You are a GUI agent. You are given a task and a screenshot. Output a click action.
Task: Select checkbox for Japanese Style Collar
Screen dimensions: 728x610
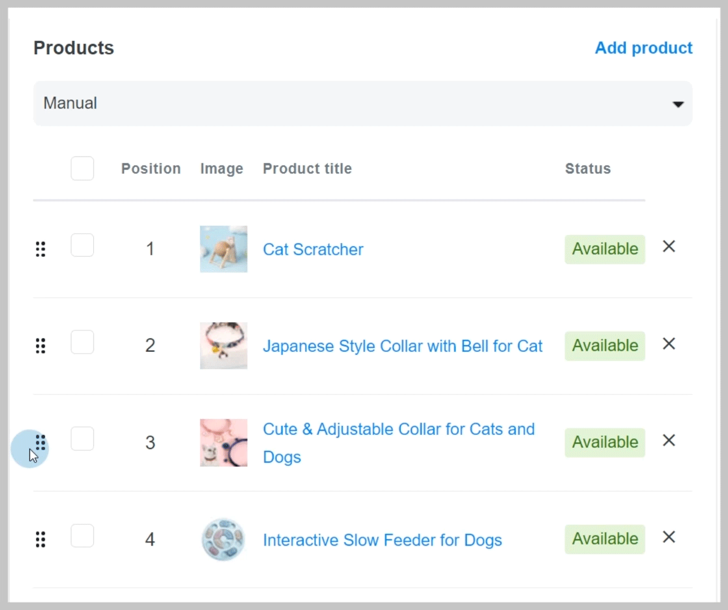pyautogui.click(x=83, y=342)
